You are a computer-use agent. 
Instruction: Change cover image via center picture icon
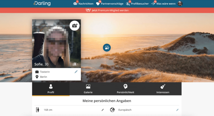pos(107,48)
